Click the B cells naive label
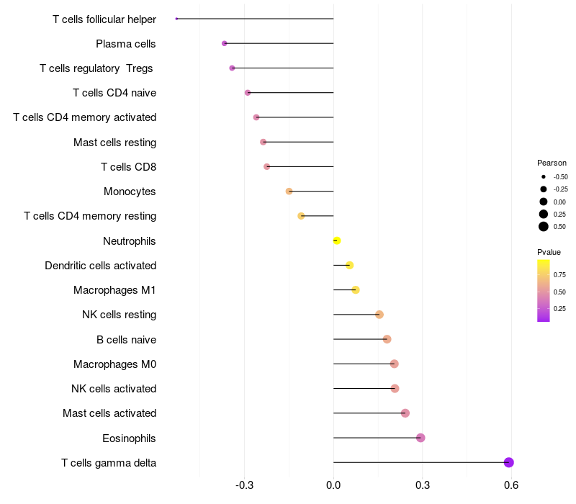 (127, 340)
